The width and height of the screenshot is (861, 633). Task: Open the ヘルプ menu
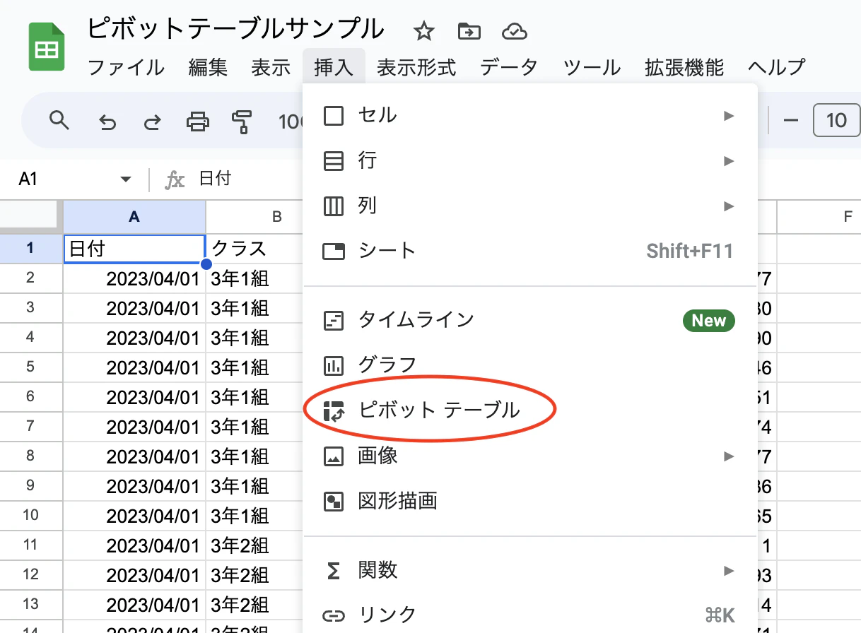click(x=776, y=67)
